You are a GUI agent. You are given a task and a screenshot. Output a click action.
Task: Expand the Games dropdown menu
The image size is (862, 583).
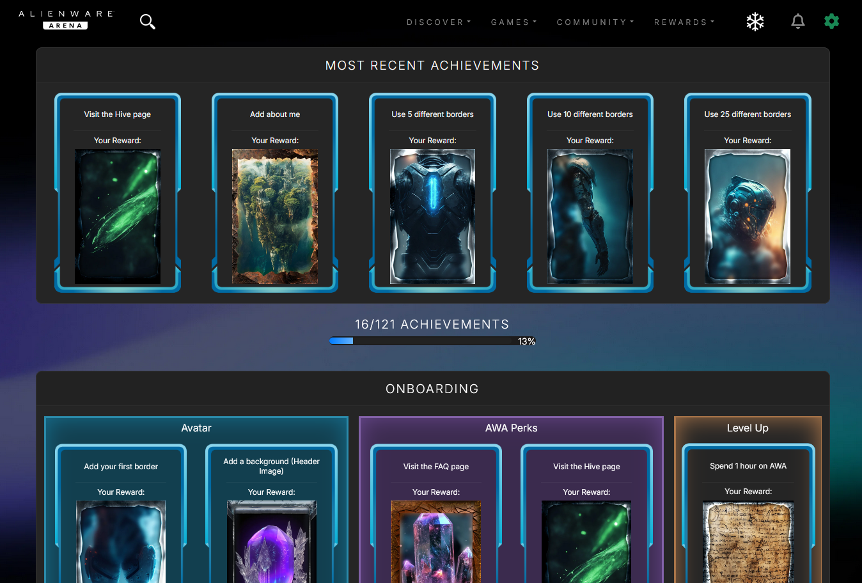(514, 22)
